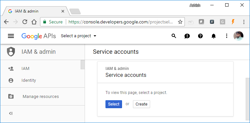Click the X extension icon

(212, 22)
